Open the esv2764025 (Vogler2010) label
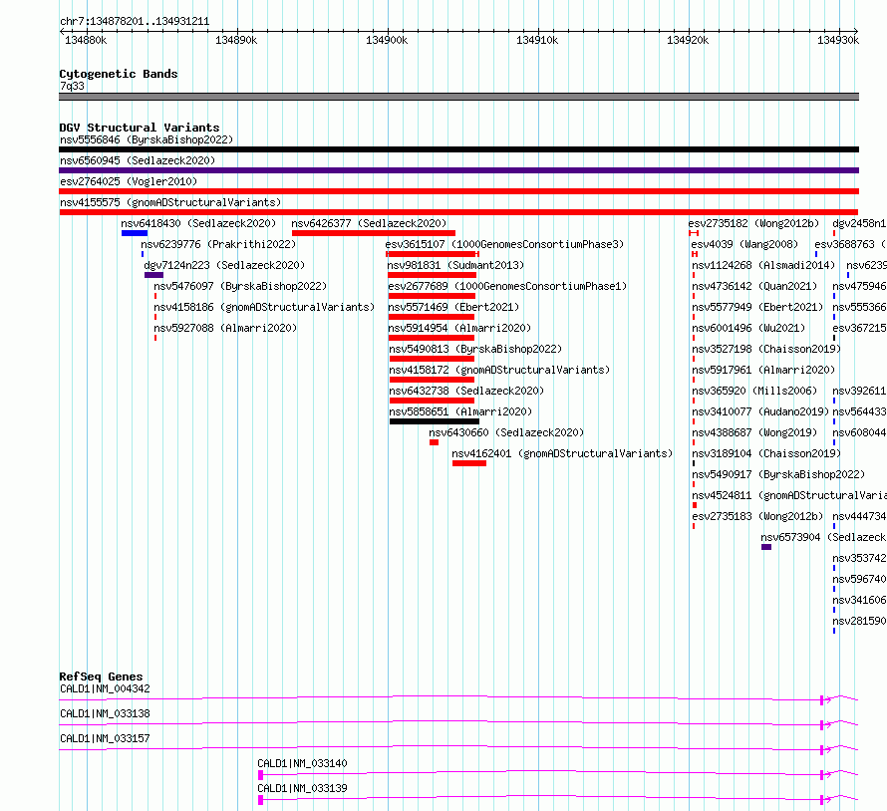The width and height of the screenshot is (887, 811). pos(129,181)
